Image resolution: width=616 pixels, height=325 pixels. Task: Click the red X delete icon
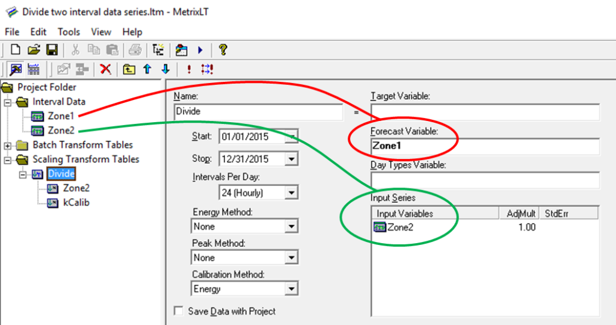pos(105,69)
